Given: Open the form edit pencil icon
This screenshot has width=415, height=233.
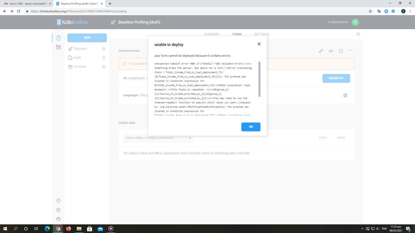Looking at the screenshot, I should [321, 51].
